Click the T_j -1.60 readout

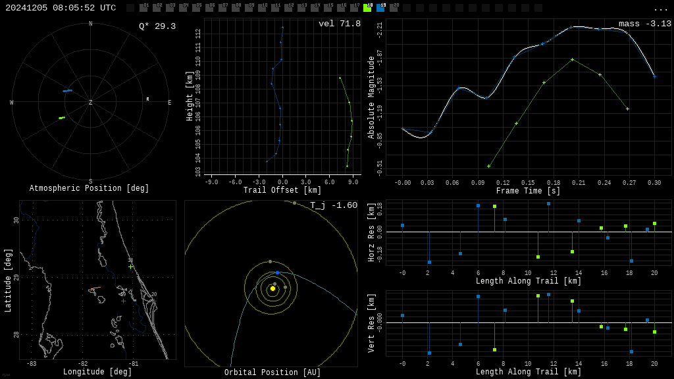[334, 205]
